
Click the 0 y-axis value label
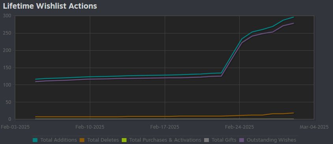tap(10, 119)
